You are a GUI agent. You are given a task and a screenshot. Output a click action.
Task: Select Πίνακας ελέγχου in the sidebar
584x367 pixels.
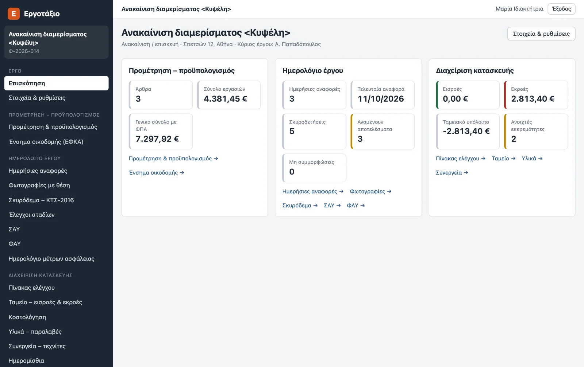coord(56,288)
